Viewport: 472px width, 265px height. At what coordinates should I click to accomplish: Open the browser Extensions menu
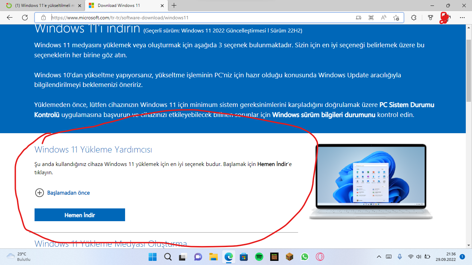coord(414,18)
